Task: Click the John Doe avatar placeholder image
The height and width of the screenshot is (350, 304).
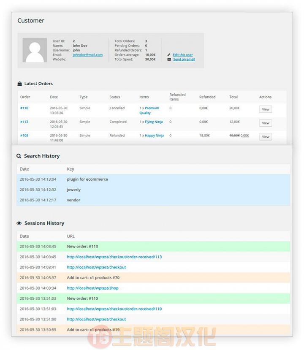Action: 35,50
